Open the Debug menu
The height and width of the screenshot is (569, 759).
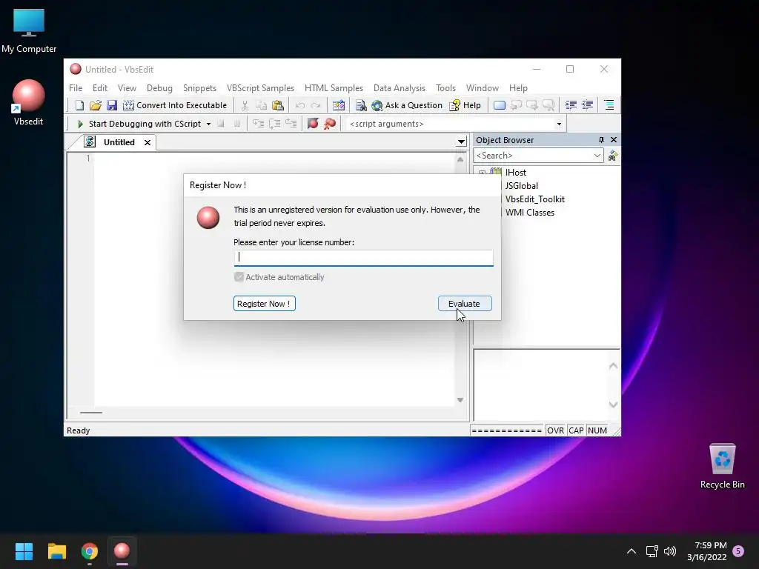[159, 88]
